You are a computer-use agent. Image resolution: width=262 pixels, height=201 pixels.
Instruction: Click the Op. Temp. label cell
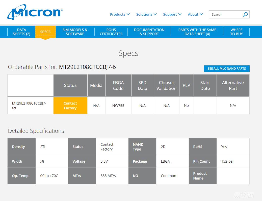tap(21, 176)
